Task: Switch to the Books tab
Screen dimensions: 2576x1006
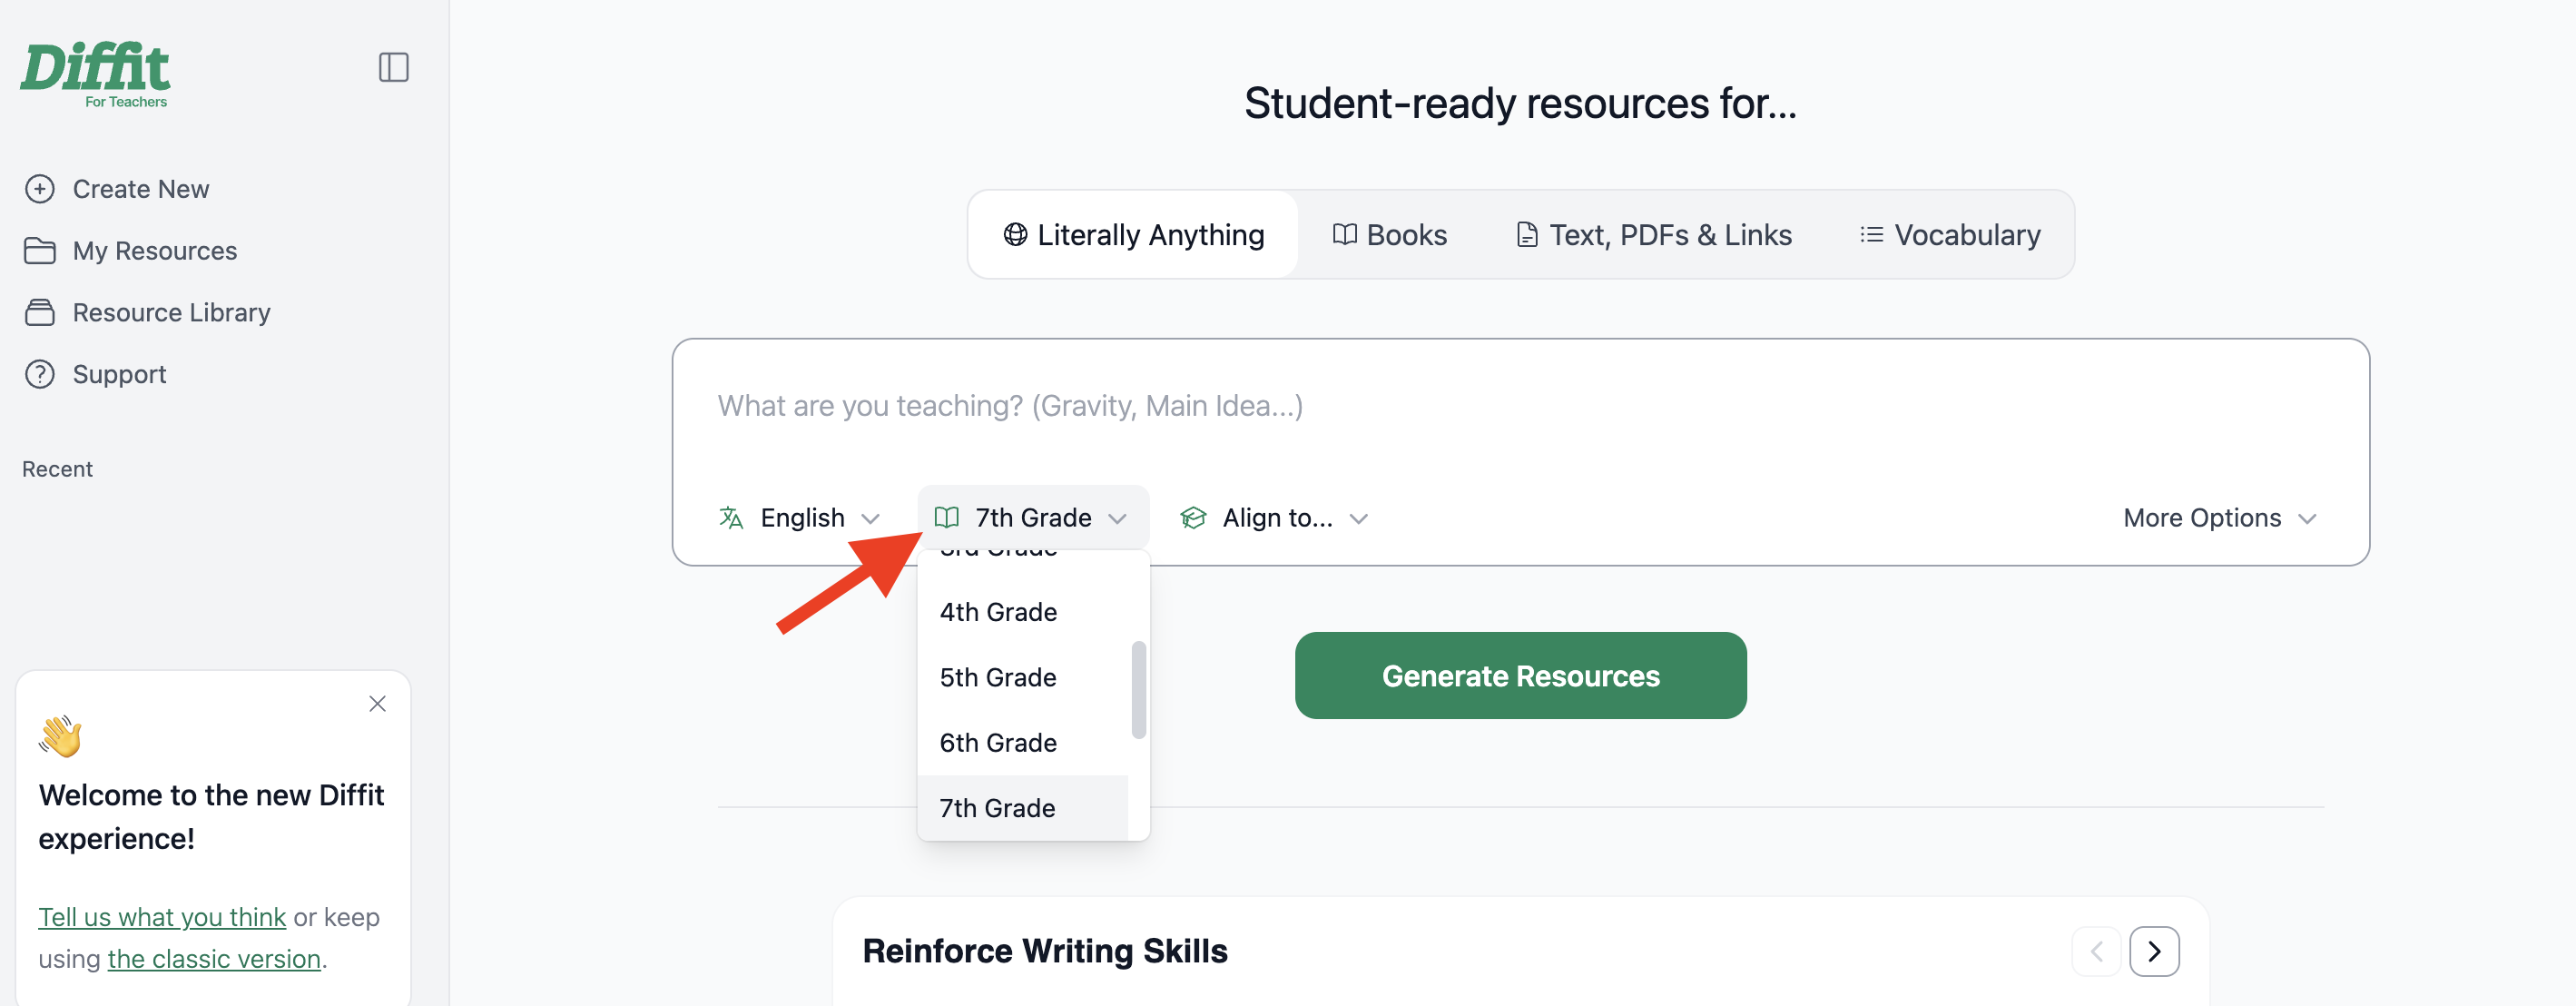Action: coord(1389,235)
